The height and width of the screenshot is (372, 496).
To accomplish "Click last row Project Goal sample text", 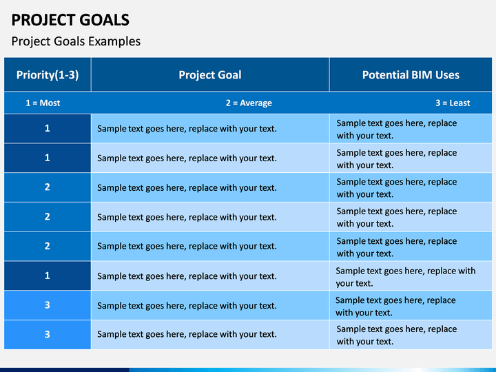I will pos(187,334).
